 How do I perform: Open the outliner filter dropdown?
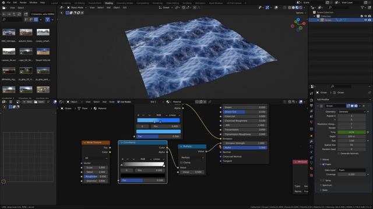click(x=363, y=8)
